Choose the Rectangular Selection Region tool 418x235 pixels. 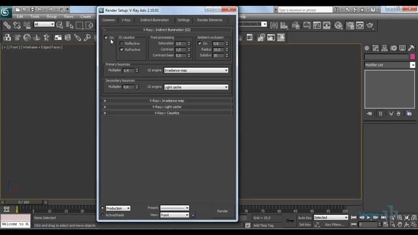[80, 25]
